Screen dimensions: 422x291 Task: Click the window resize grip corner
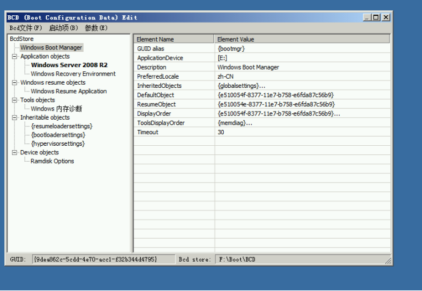point(387,260)
